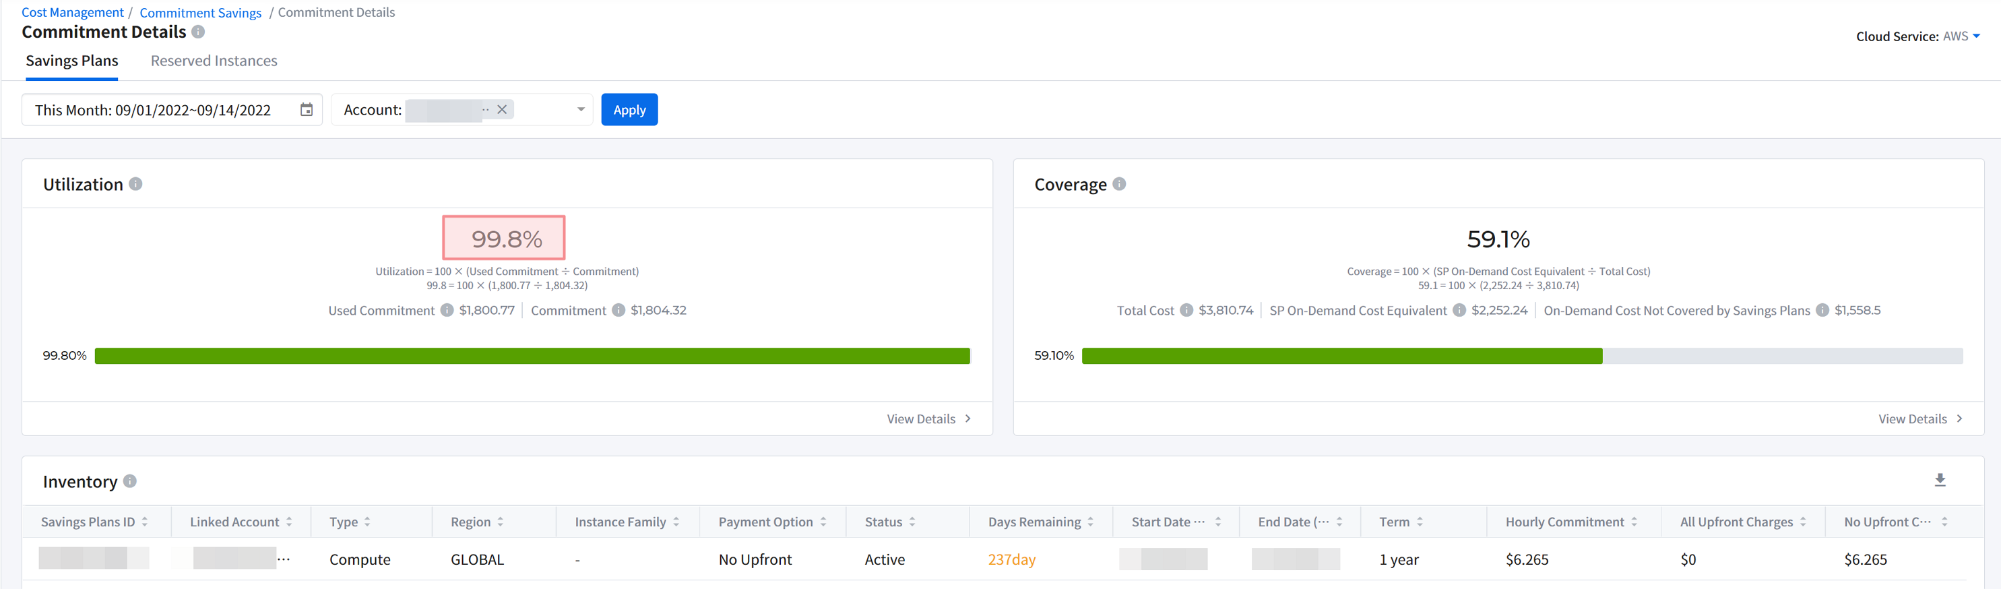The width and height of the screenshot is (2001, 589).
Task: Click the info icon next to Coverage heading
Action: pos(1118,184)
